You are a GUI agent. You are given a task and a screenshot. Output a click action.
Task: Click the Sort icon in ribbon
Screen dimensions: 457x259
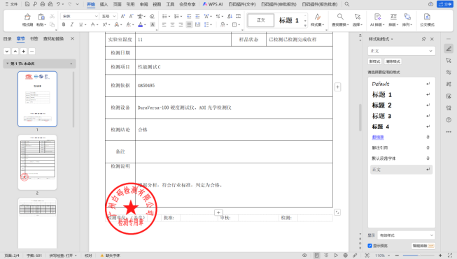(x=230, y=16)
